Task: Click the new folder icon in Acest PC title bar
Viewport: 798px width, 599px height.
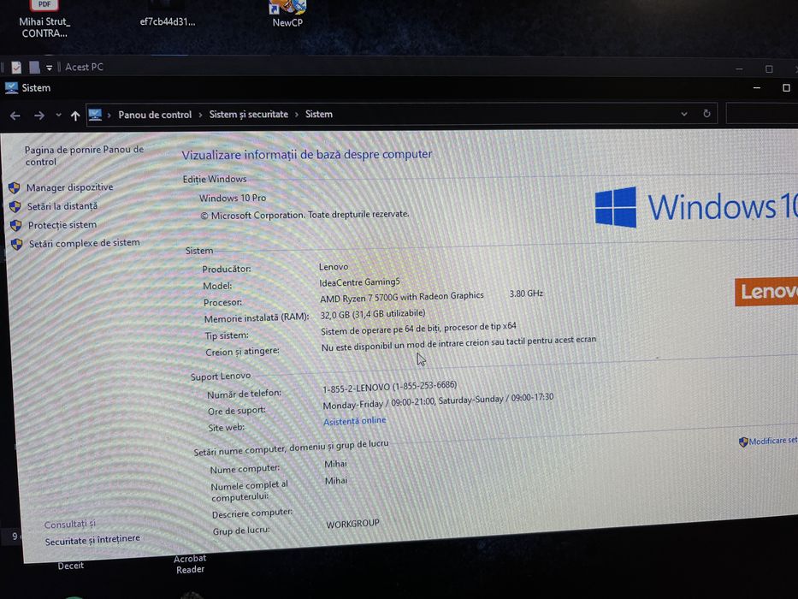Action: [34, 68]
